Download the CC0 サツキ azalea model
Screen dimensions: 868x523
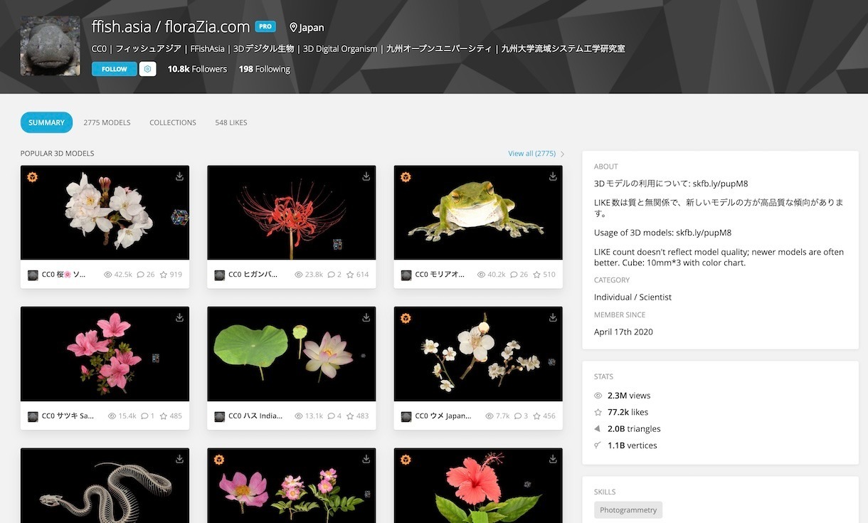(179, 317)
